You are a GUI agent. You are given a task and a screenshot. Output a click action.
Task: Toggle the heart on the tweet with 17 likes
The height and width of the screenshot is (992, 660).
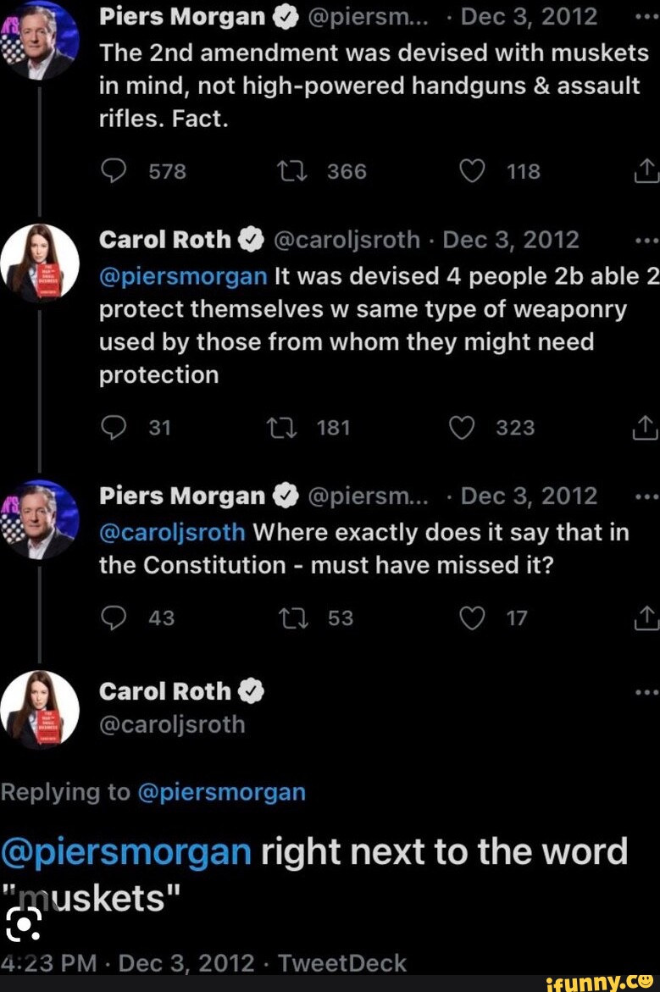(472, 618)
